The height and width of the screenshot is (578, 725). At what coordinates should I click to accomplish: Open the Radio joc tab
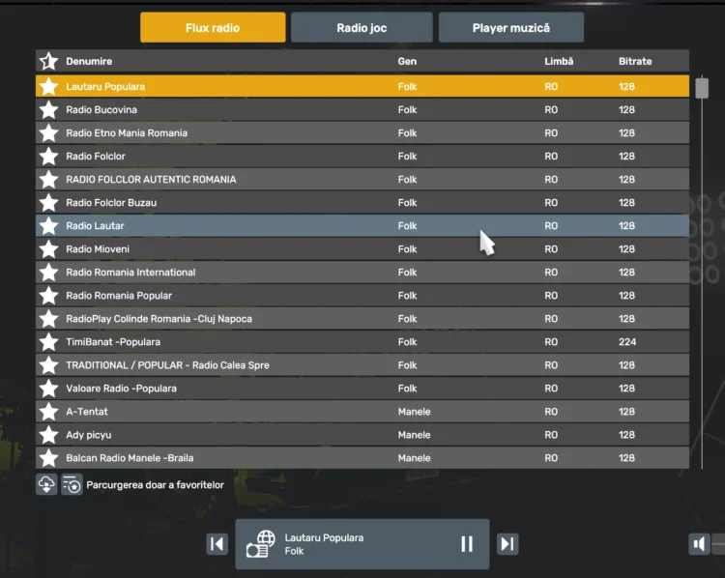coord(362,28)
